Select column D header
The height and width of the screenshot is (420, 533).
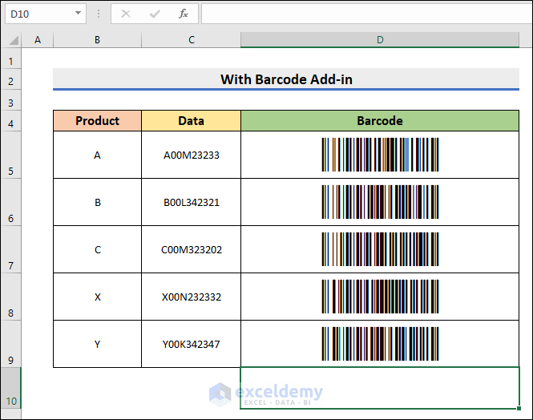coord(380,40)
